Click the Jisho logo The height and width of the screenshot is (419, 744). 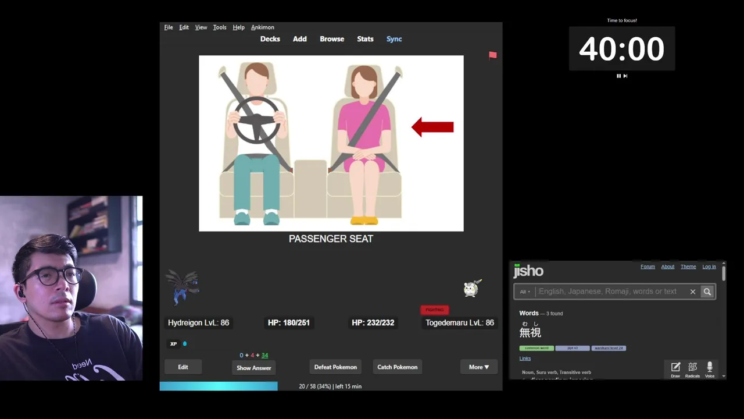point(528,271)
